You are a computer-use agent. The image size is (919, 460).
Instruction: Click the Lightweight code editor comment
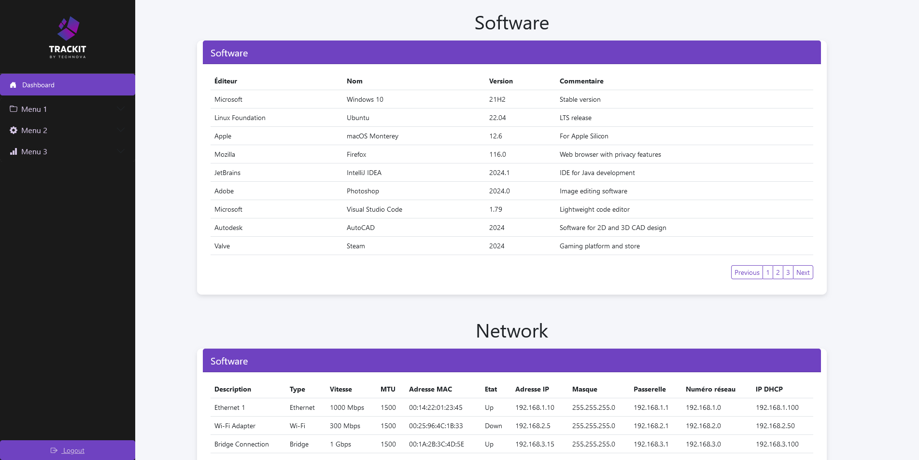(x=594, y=209)
